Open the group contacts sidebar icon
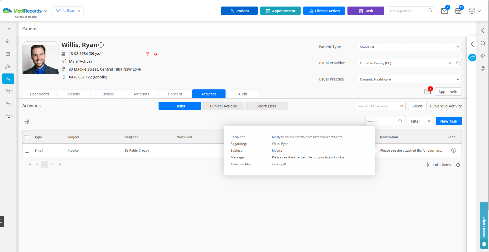 point(8,66)
